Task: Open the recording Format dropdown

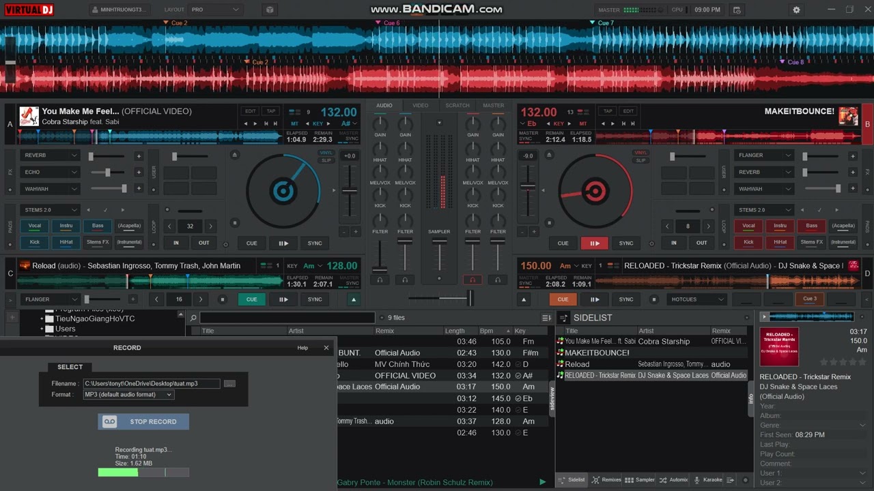Action: 128,394
